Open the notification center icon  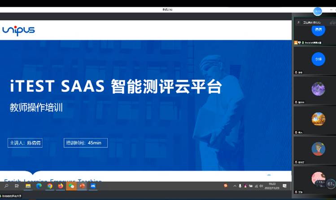click(x=284, y=186)
